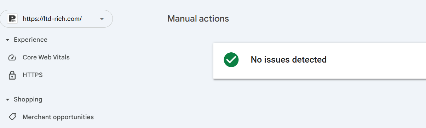Click the Manual actions page heading

point(198,19)
